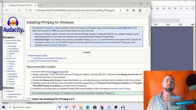Open the Manual Home Page link
196x110 pixels.
pyautogui.click(x=13, y=41)
